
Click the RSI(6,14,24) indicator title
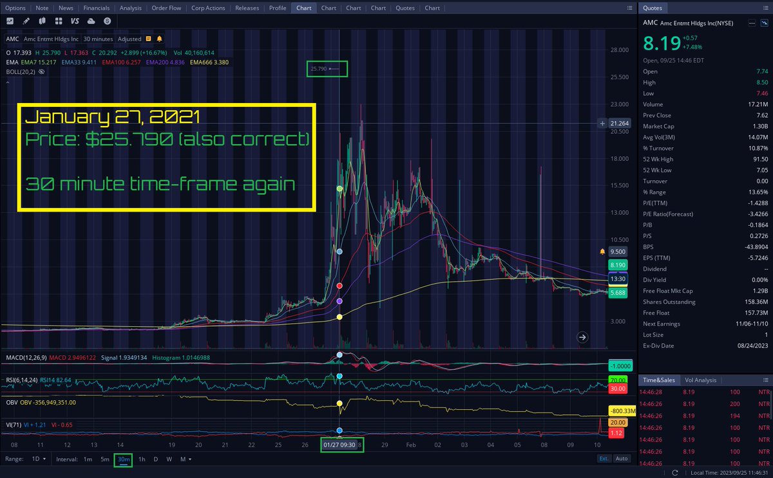21,380
